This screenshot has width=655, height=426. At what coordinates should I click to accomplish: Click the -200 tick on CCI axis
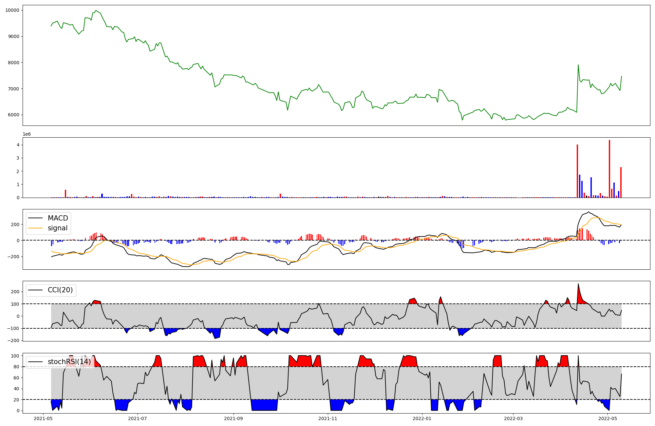pyautogui.click(x=13, y=341)
